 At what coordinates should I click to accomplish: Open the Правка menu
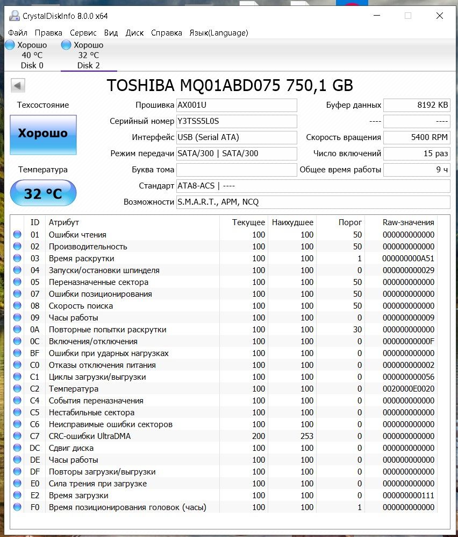(48, 33)
